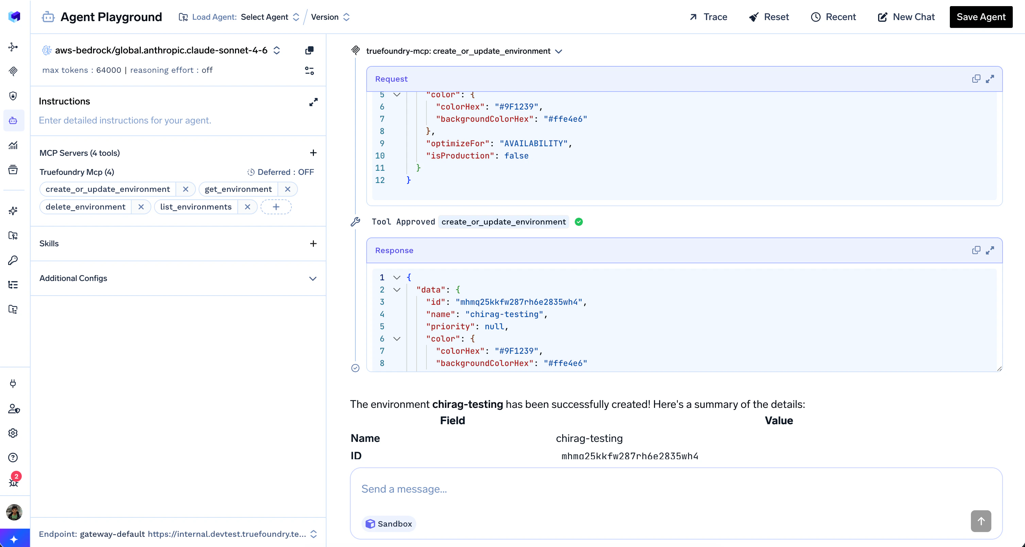Open the model selector dropdown

tap(168, 50)
